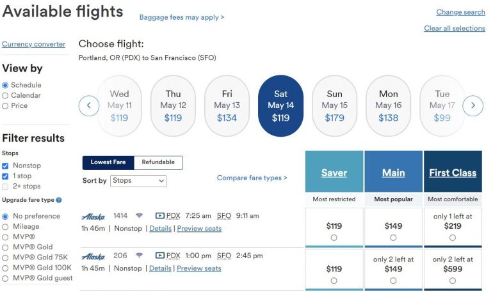
Task: Click the Wi-Fi icon for flight 1414
Action: coord(140,216)
